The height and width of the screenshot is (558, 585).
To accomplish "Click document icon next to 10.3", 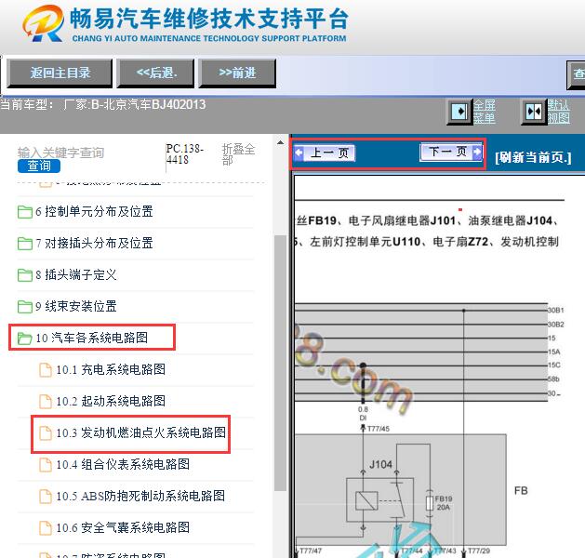I will coord(46,433).
